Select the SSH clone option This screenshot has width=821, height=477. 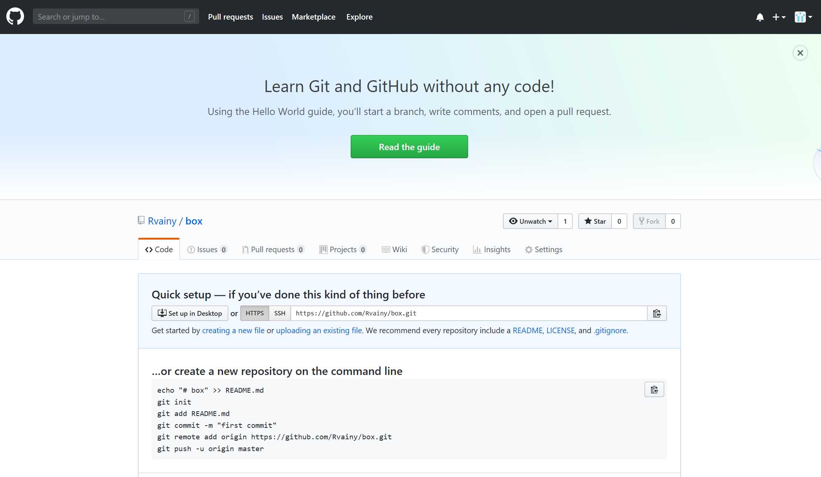click(x=280, y=313)
